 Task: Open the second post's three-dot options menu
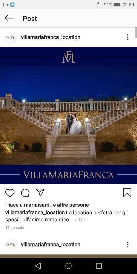pos(128,245)
